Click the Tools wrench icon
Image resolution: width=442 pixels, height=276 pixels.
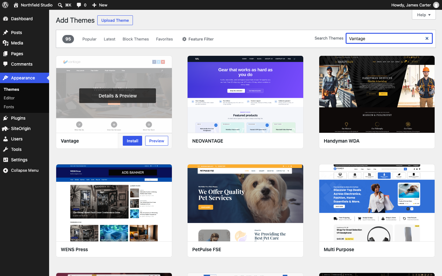pyautogui.click(x=6, y=149)
